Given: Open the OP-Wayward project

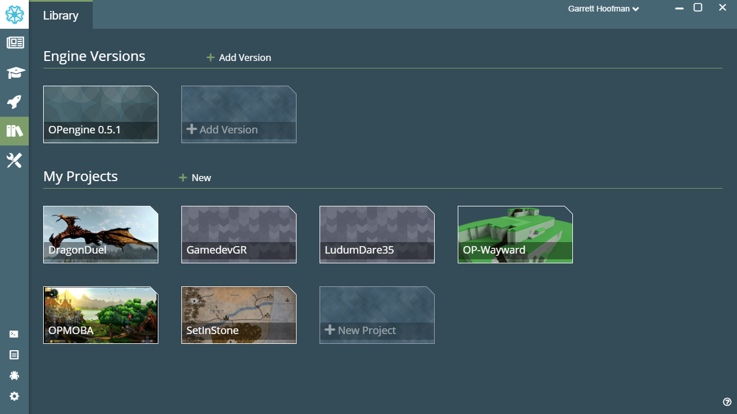Looking at the screenshot, I should tap(515, 235).
